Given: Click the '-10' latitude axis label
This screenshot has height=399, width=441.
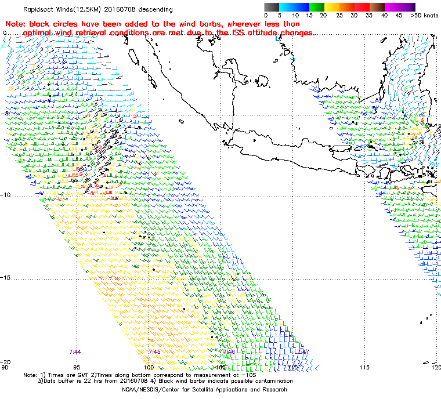Looking at the screenshot, I should 5,195.
